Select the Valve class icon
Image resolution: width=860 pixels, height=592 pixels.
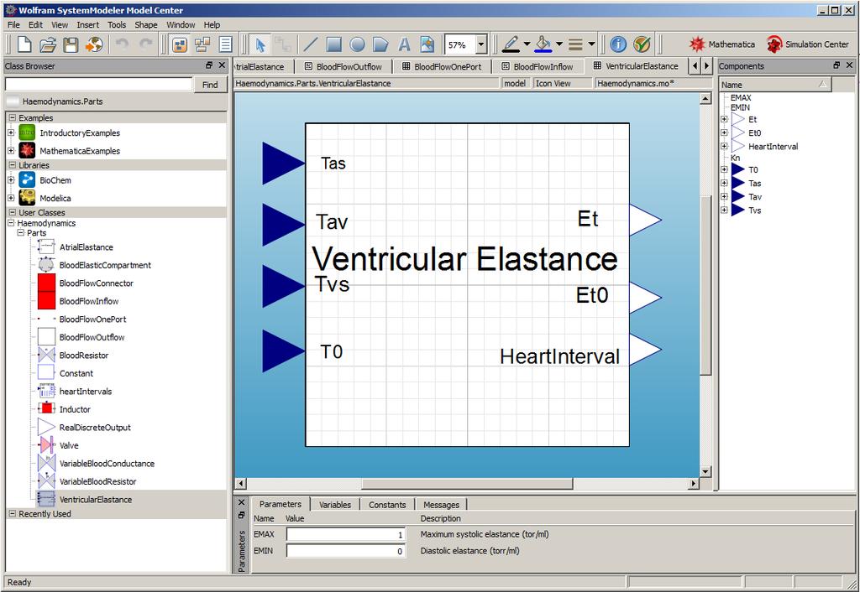[46, 445]
